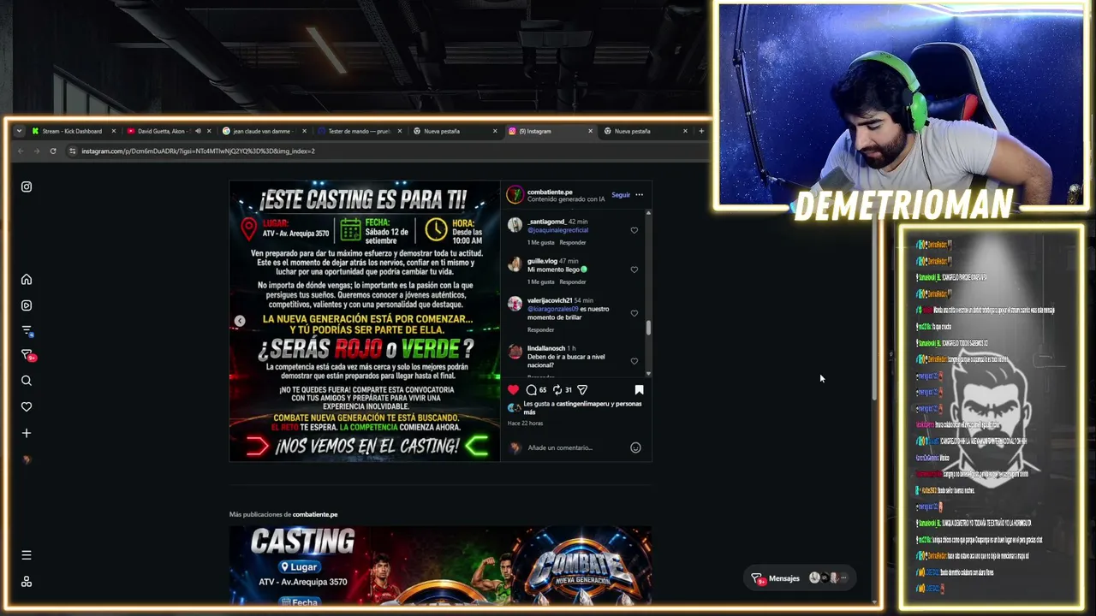This screenshot has width=1096, height=616.
Task: Open new browser tab with plus
Action: click(x=701, y=131)
